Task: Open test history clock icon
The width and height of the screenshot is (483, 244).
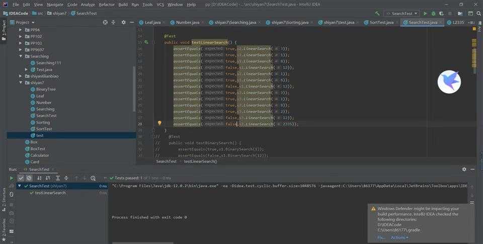Action: 93,178
